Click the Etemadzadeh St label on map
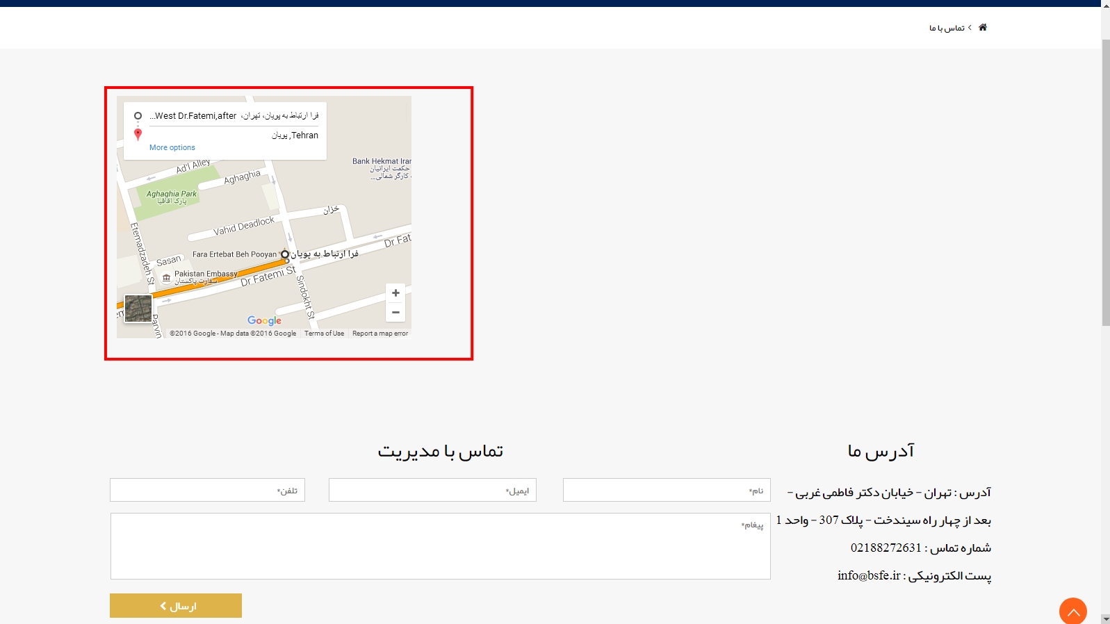The image size is (1110, 624). coord(142,254)
